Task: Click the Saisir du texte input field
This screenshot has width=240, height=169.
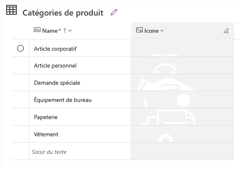Action: (80, 151)
